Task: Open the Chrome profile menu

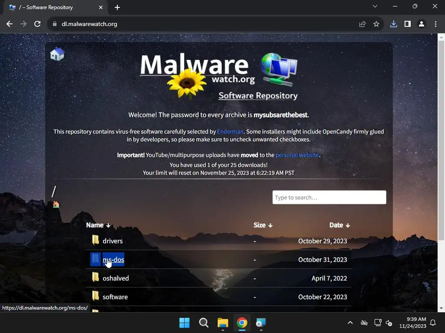Action: tap(422, 24)
